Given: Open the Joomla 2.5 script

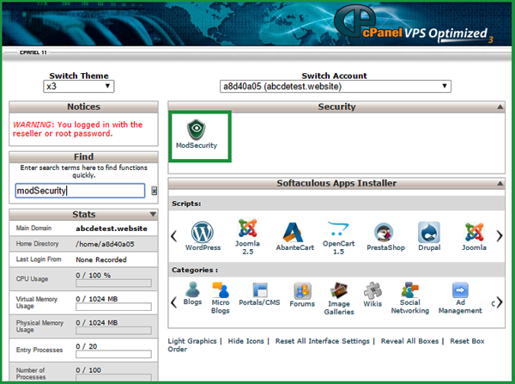Looking at the screenshot, I should coord(247,236).
